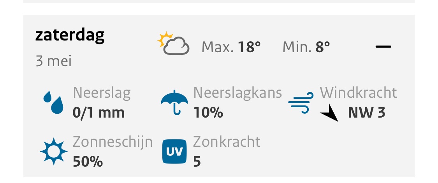Image resolution: width=438 pixels, height=183 pixels.
Task: Click the 0/1 mm precipitation value
Action: (x=99, y=113)
